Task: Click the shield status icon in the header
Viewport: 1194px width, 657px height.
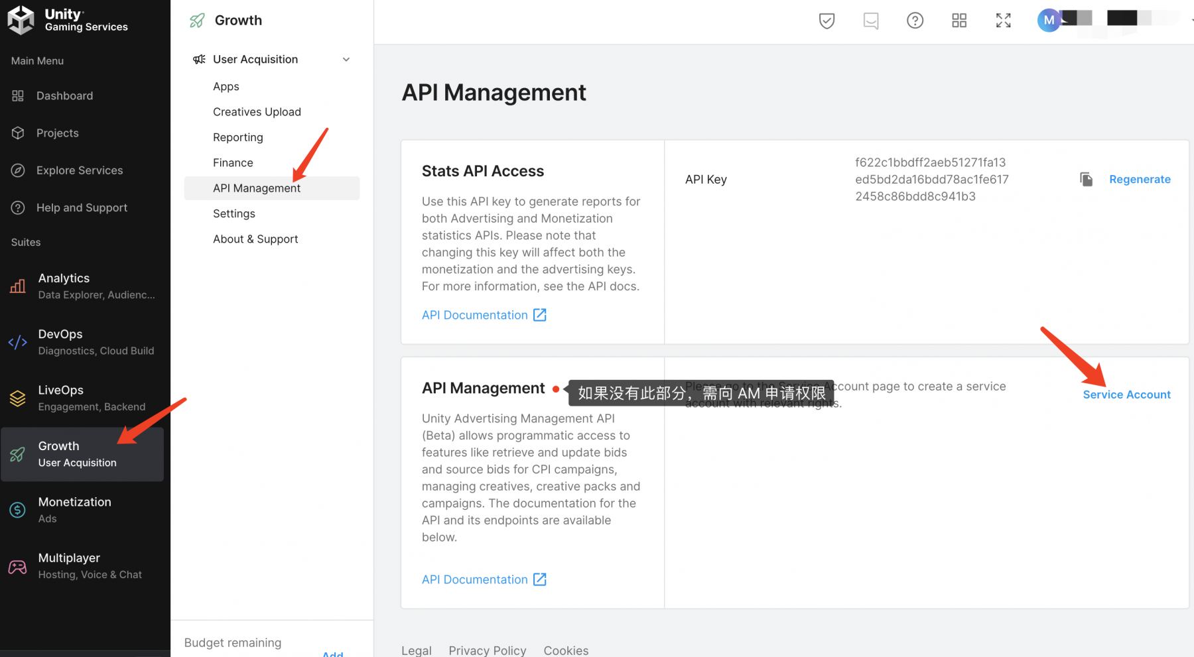Action: pyautogui.click(x=826, y=21)
